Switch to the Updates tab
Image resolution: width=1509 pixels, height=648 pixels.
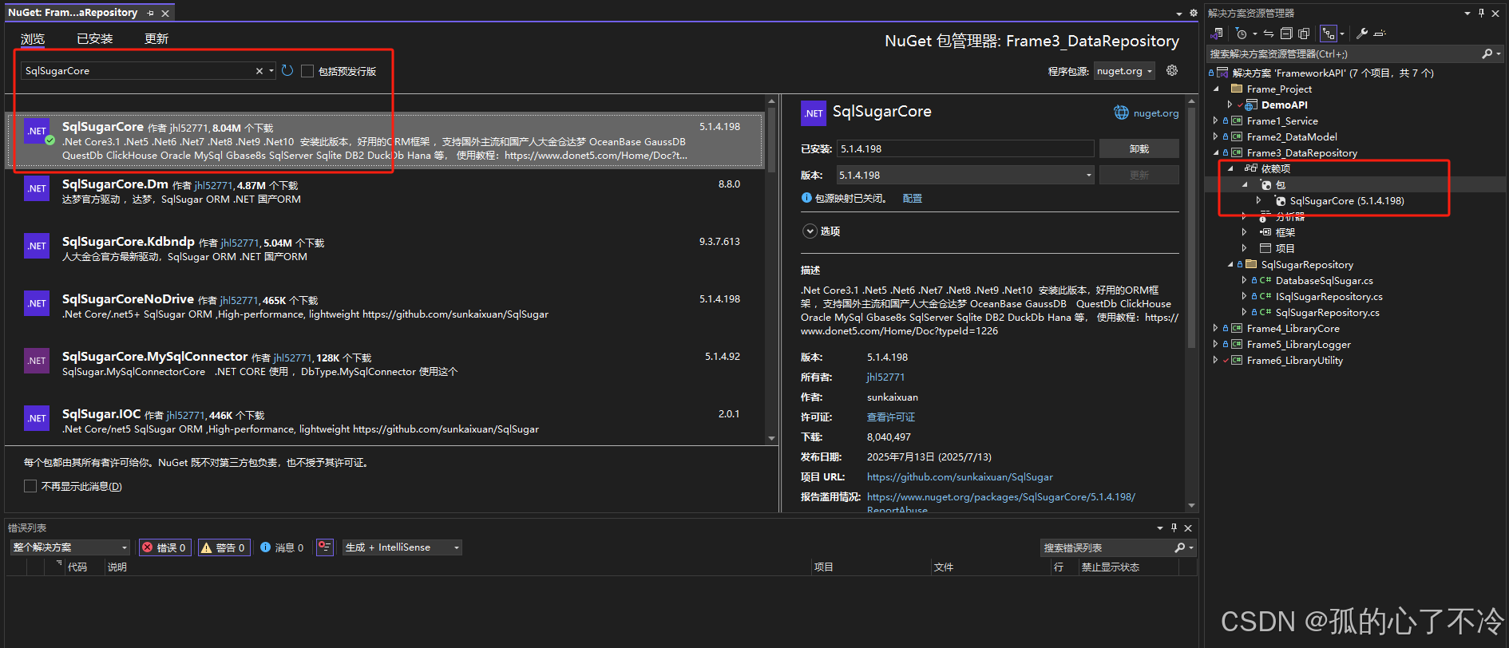[156, 38]
